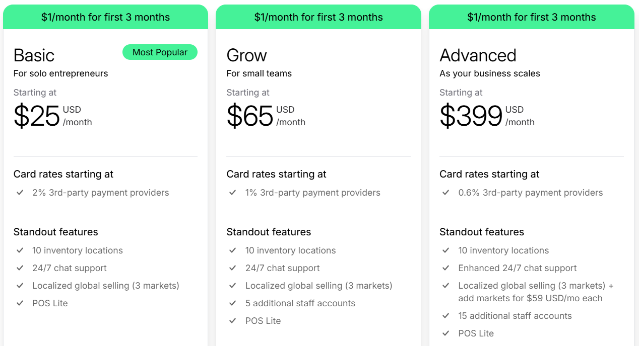Click the checkmark beside Grow plan's POS Lite
The height and width of the screenshot is (346, 639).
click(x=233, y=320)
